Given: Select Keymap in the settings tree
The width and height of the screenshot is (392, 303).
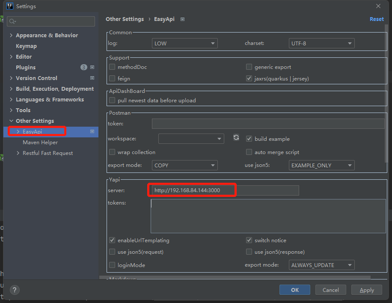Looking at the screenshot, I should point(26,46).
